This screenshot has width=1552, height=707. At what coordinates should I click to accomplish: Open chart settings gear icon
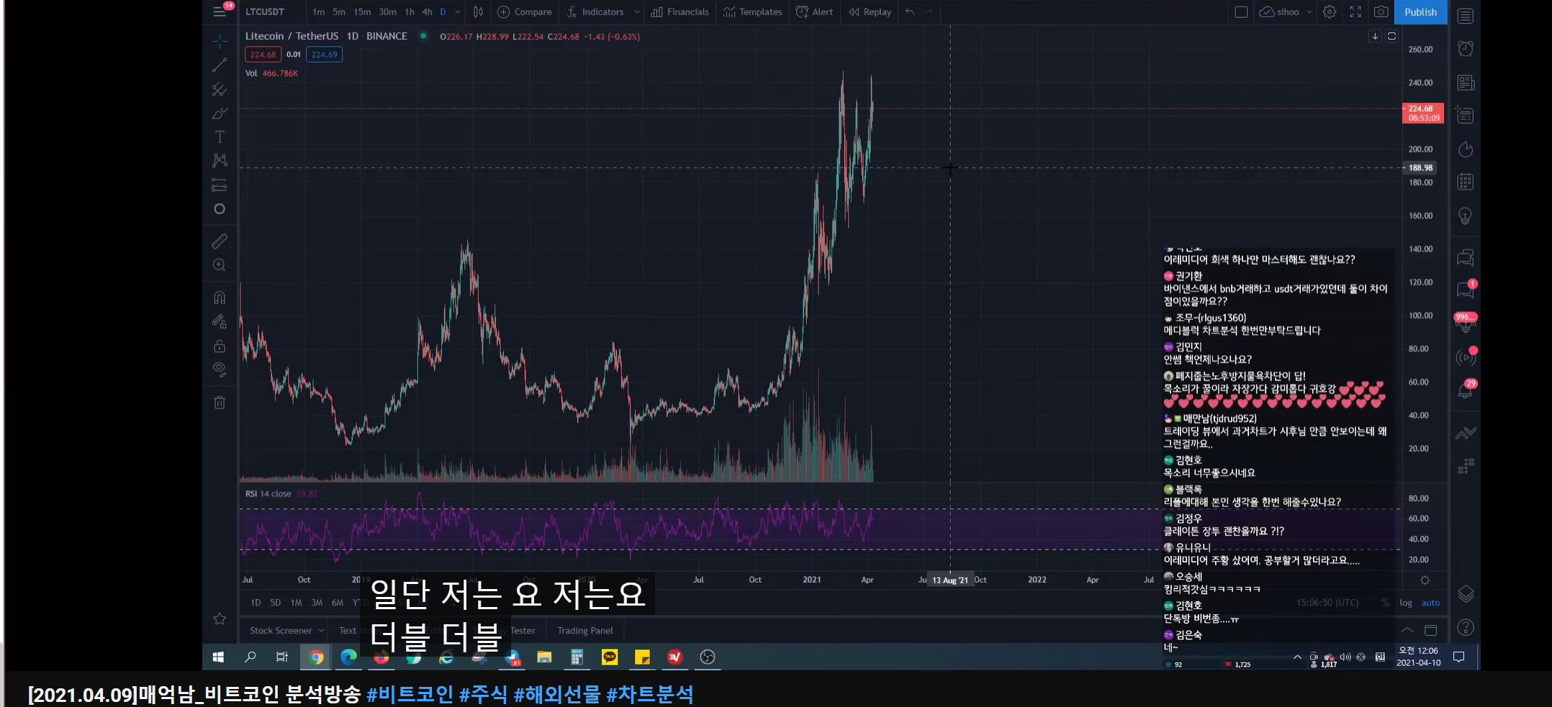[x=1330, y=12]
